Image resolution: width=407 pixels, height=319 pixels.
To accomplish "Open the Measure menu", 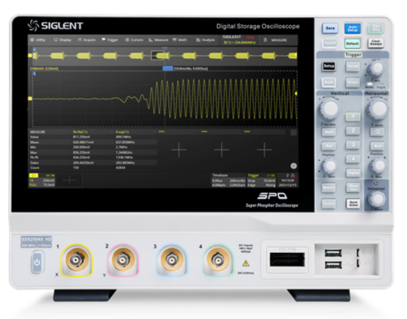I will pos(158,40).
